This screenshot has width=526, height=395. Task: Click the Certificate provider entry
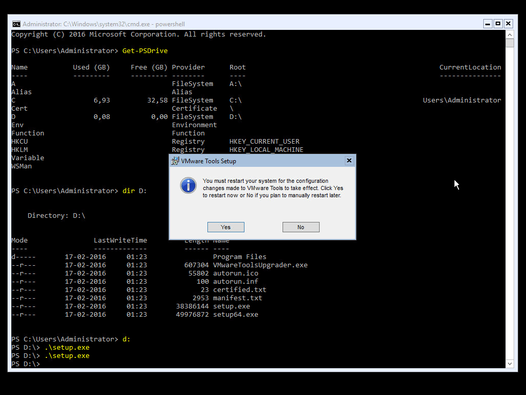tap(195, 108)
